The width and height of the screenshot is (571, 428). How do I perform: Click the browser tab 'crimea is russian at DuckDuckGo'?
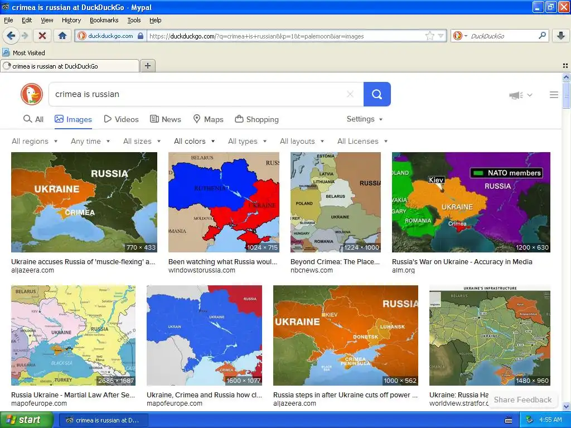69,66
